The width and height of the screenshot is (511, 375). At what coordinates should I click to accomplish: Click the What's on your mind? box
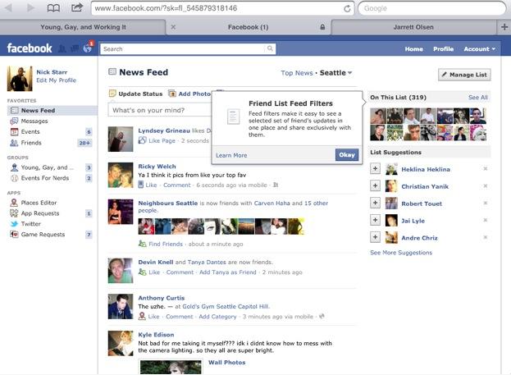[160, 110]
